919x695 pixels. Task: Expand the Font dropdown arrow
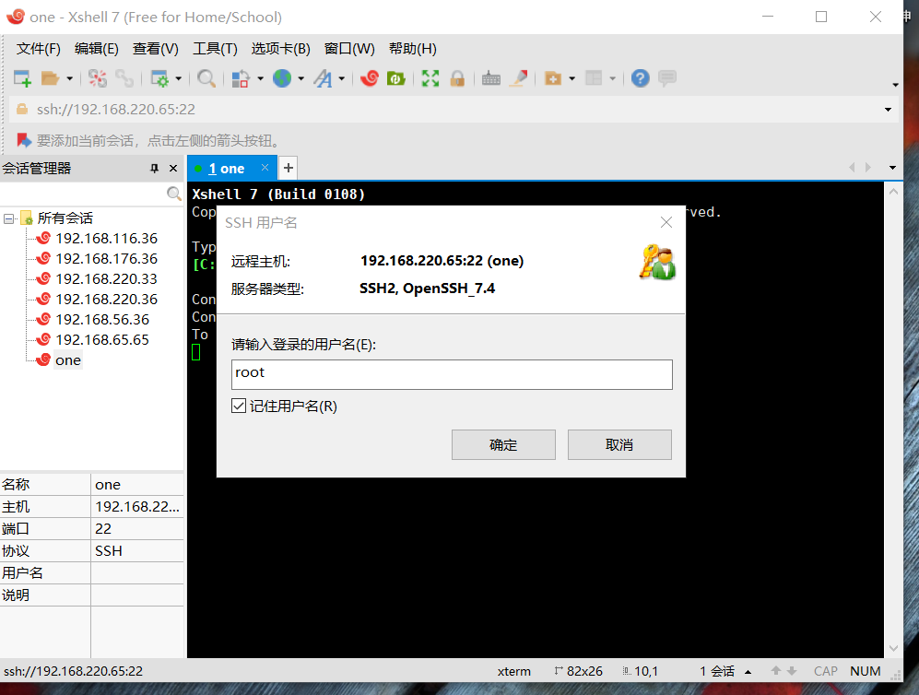pos(341,78)
